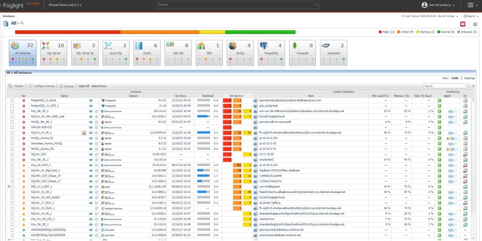Select the SQL Server tile
The height and width of the screenshot is (241, 482).
pos(54,52)
